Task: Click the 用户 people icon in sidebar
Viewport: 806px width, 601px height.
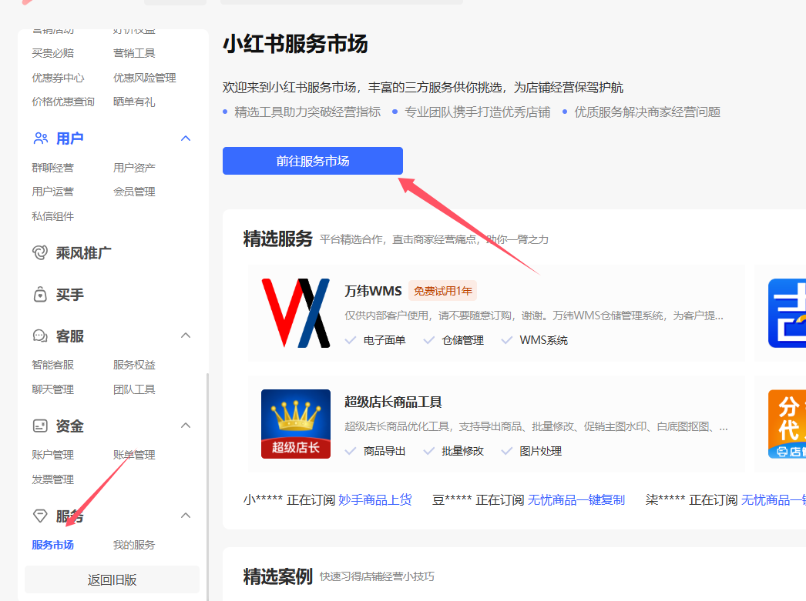Action: 41,139
